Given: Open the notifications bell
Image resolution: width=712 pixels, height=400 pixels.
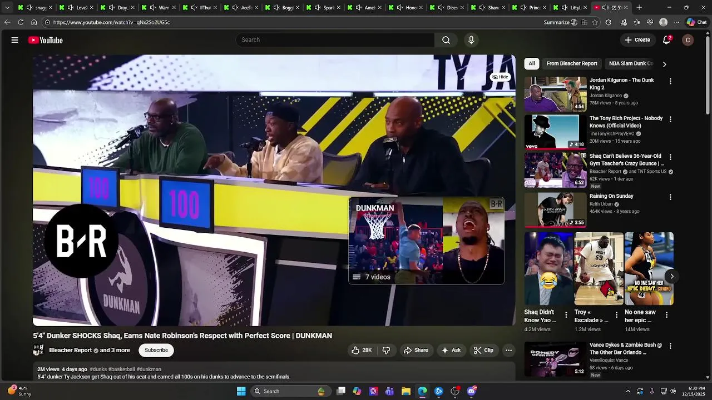Looking at the screenshot, I should coord(666,40).
